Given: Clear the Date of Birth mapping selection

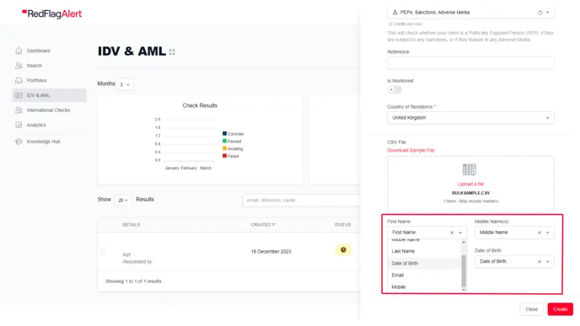Looking at the screenshot, I should click(x=540, y=261).
